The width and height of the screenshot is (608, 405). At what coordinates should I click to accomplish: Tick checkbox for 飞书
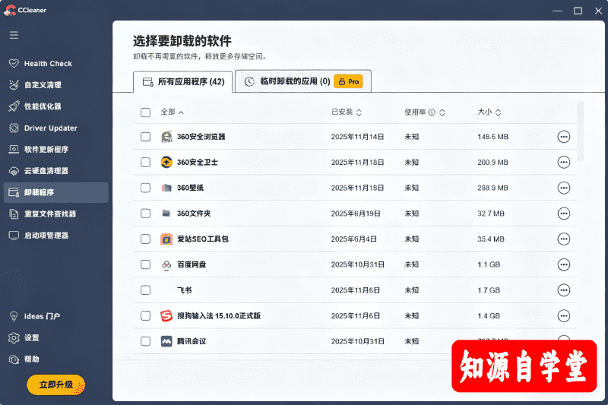(145, 290)
